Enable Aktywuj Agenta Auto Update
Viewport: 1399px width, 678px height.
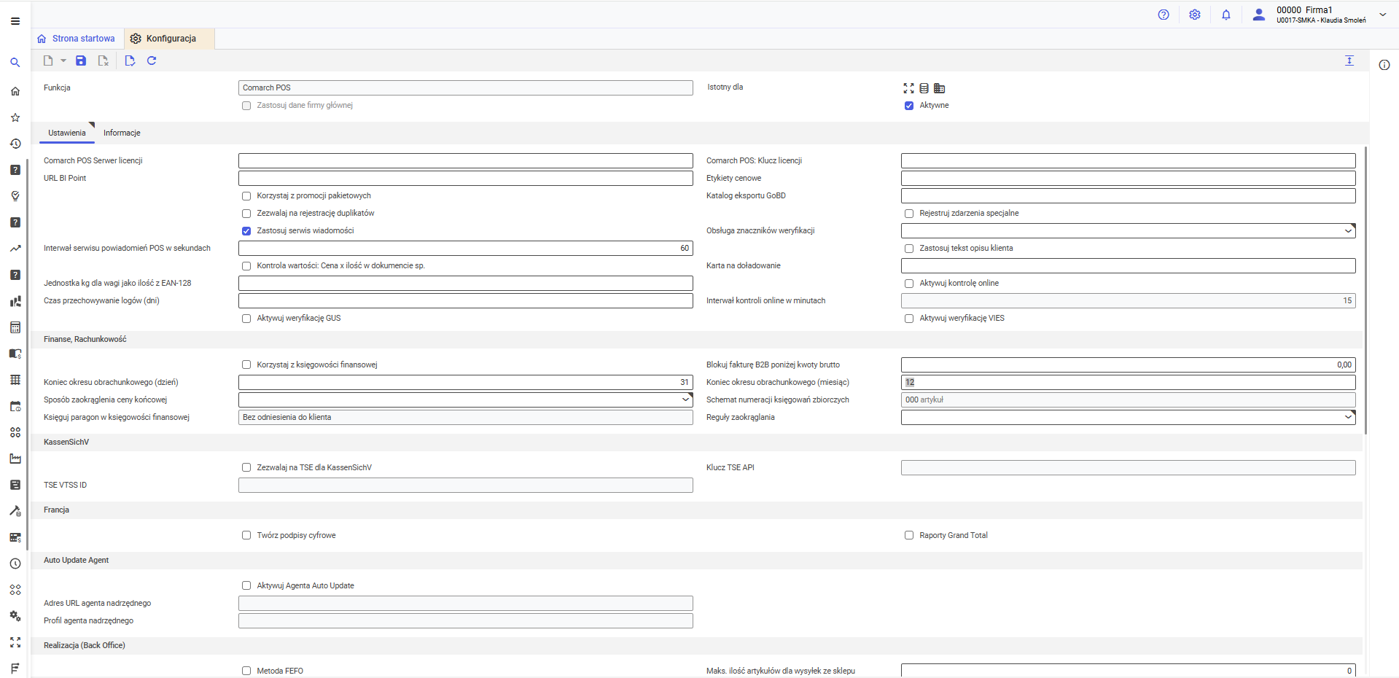click(x=246, y=586)
